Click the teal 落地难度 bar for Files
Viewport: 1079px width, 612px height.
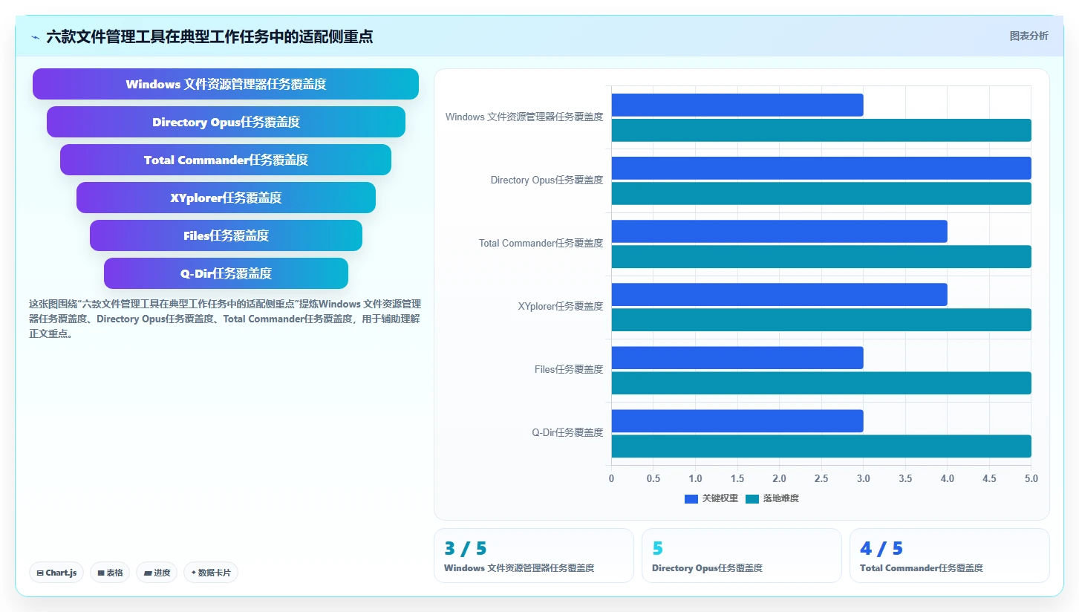[821, 382]
